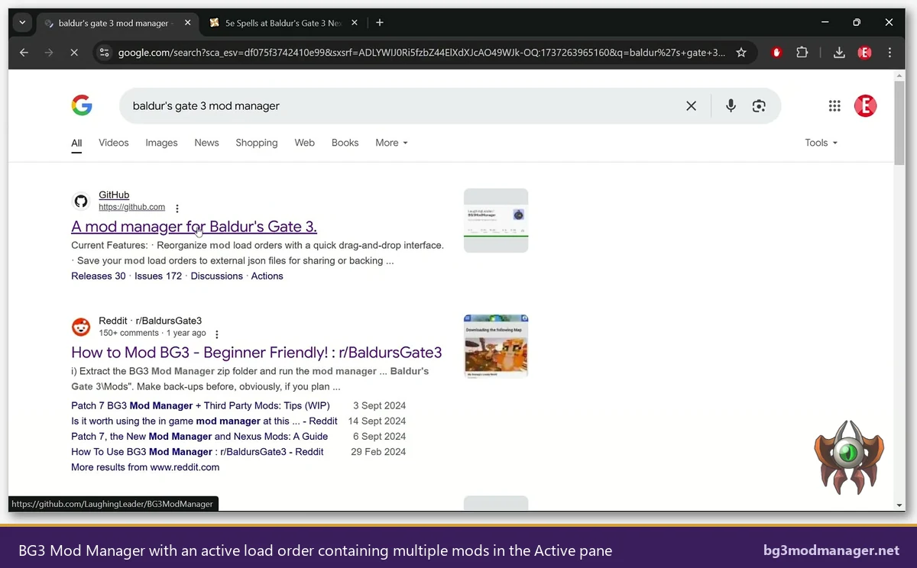This screenshot has height=568, width=917.
Task: Click the address bar URL
Action: pyautogui.click(x=422, y=53)
